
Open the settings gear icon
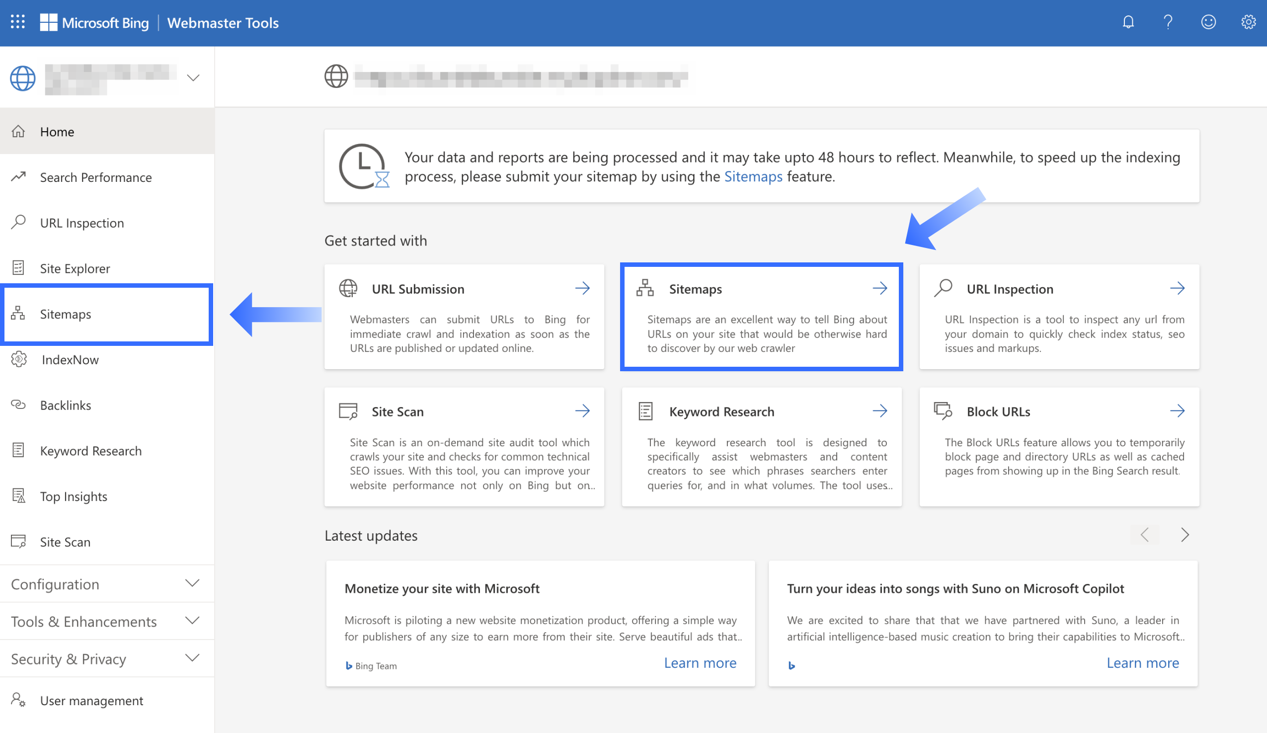point(1248,22)
